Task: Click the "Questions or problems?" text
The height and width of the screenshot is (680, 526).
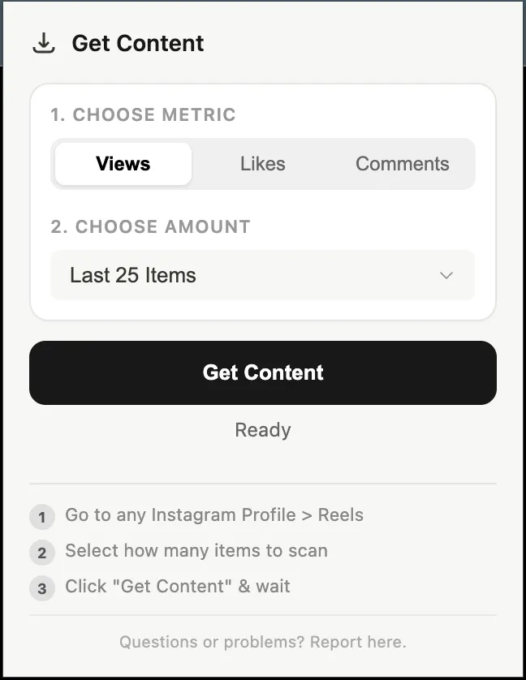Action: pos(213,643)
